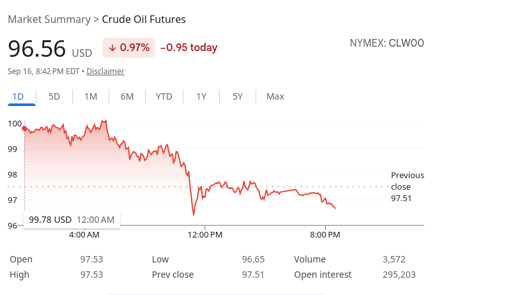
Task: Show the 6M chart range
Action: tap(127, 96)
